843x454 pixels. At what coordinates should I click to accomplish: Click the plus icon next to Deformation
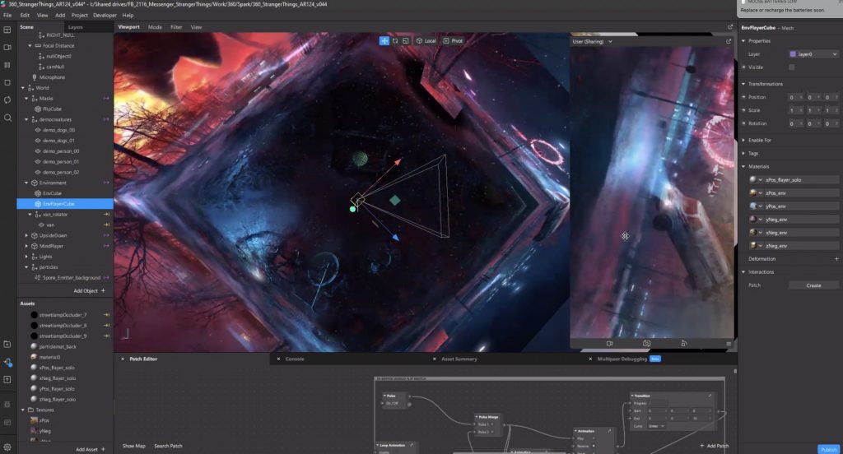[836, 259]
